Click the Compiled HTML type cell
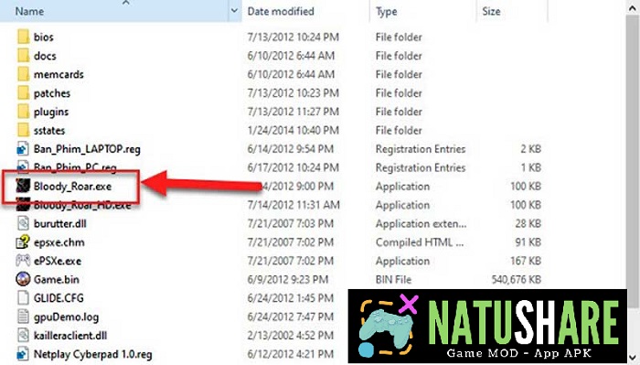640x365 pixels. tap(420, 242)
